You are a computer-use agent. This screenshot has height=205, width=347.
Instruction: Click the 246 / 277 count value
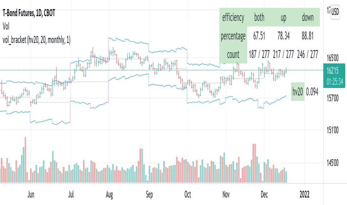pos(308,55)
